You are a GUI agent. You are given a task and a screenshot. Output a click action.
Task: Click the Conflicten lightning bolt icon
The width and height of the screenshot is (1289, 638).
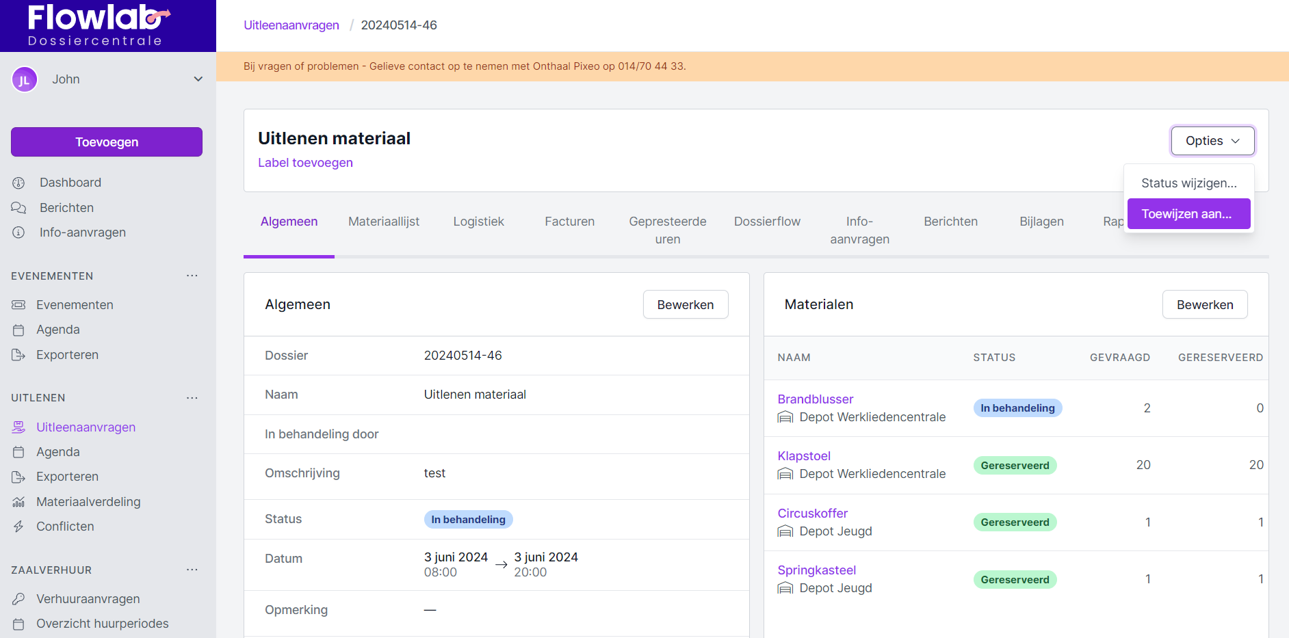(18, 527)
